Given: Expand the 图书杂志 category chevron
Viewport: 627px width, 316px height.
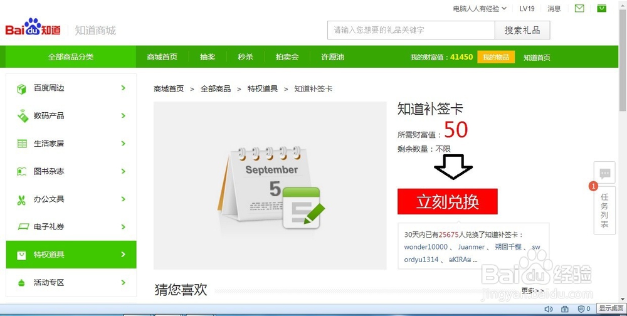Looking at the screenshot, I should coord(124,171).
